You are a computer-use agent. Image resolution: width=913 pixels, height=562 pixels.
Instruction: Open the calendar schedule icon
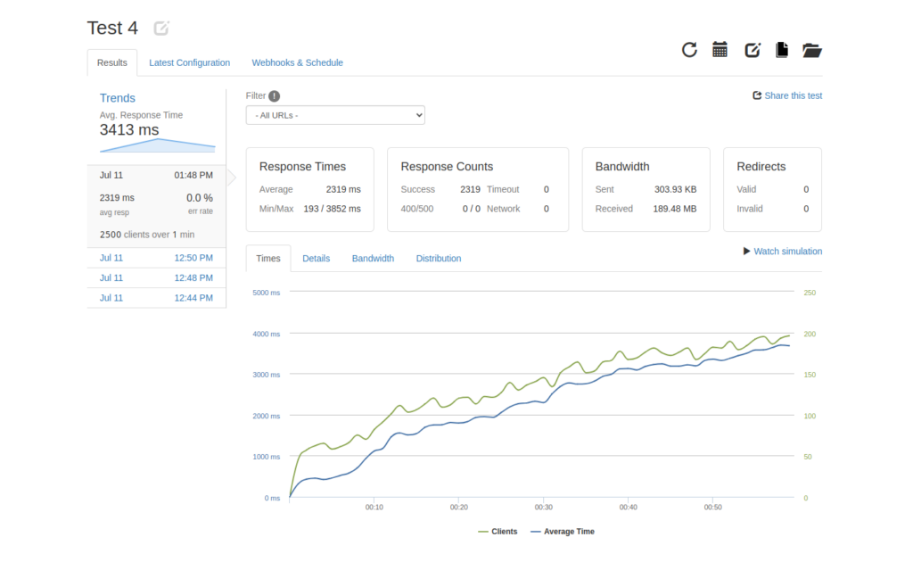pos(720,49)
